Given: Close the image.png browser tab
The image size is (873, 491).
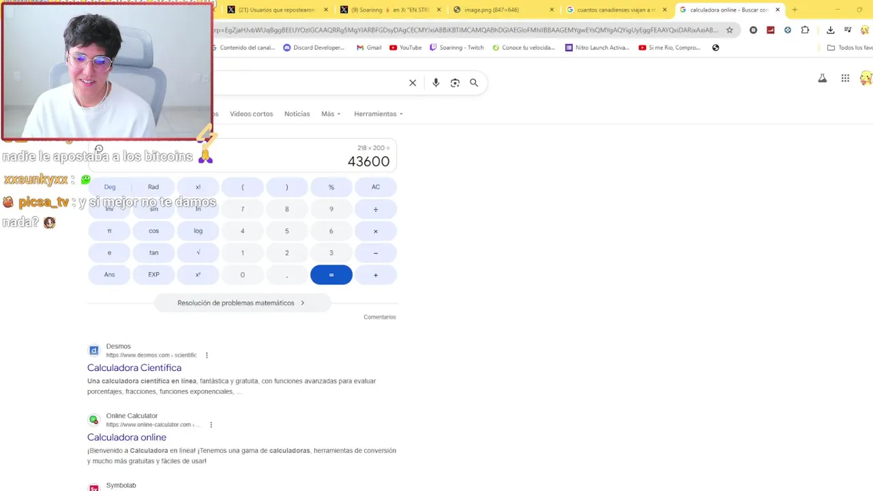Looking at the screenshot, I should (x=552, y=10).
